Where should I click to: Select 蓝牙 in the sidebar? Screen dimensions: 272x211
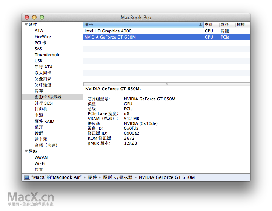39,127
